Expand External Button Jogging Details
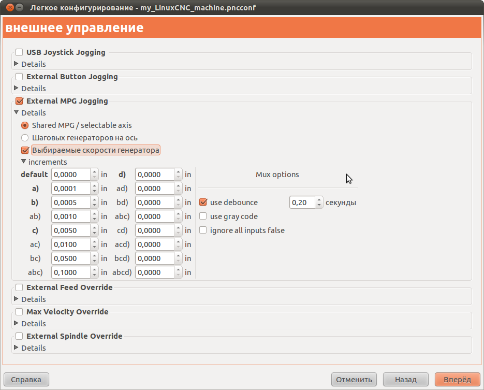Image resolution: width=484 pixels, height=390 pixels. pyautogui.click(x=17, y=88)
